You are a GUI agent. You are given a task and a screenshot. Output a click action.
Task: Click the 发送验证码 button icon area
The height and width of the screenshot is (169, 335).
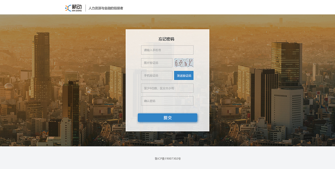coord(184,75)
